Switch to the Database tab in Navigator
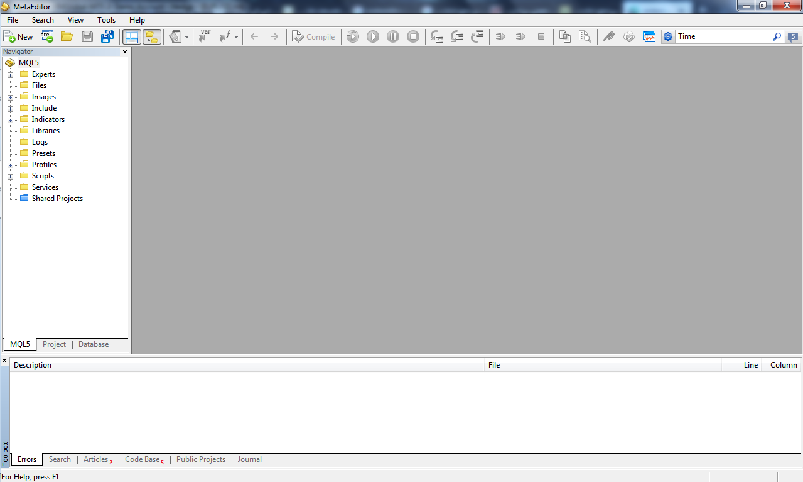The image size is (803, 482). (94, 344)
